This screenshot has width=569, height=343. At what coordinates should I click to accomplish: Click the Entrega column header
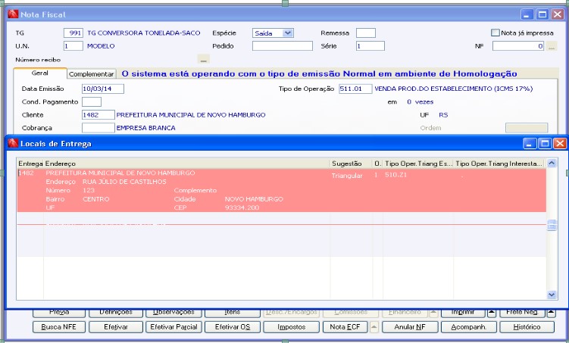click(x=30, y=164)
